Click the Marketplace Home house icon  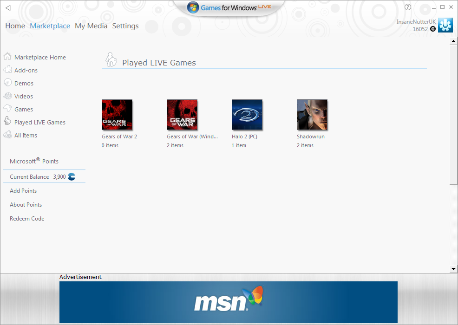click(7, 56)
